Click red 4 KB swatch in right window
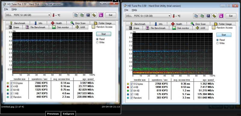 pos(128,87)
